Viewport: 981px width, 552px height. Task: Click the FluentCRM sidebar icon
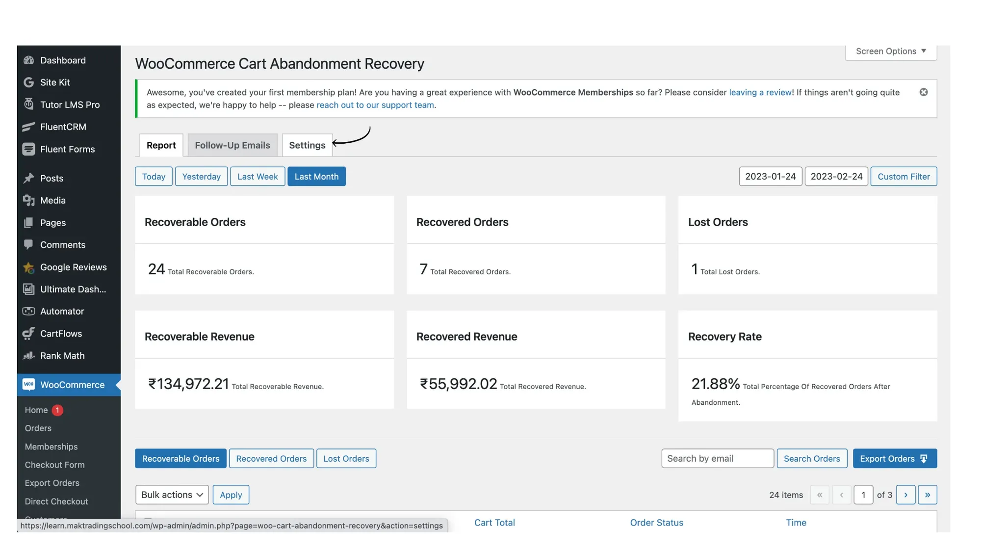tap(28, 127)
